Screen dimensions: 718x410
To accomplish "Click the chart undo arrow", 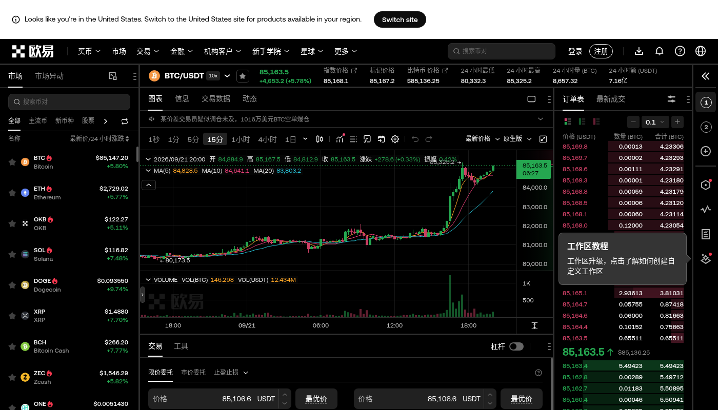I will pos(415,139).
